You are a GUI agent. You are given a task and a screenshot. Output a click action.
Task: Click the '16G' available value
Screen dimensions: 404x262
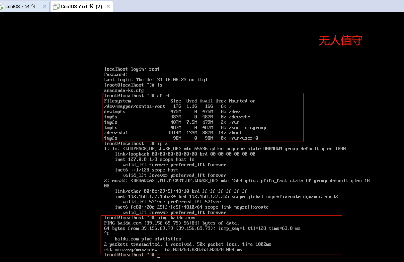click(x=209, y=106)
